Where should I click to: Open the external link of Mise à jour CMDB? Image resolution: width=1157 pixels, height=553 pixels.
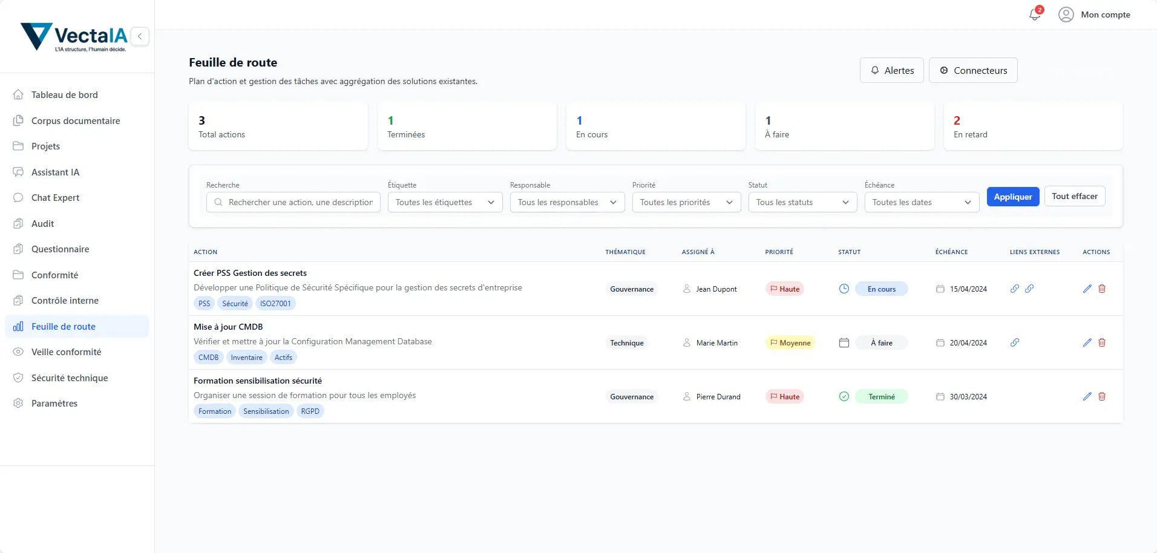1015,342
